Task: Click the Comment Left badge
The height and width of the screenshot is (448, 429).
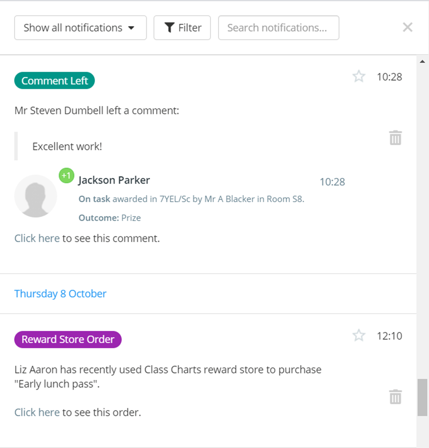Action: tap(54, 80)
